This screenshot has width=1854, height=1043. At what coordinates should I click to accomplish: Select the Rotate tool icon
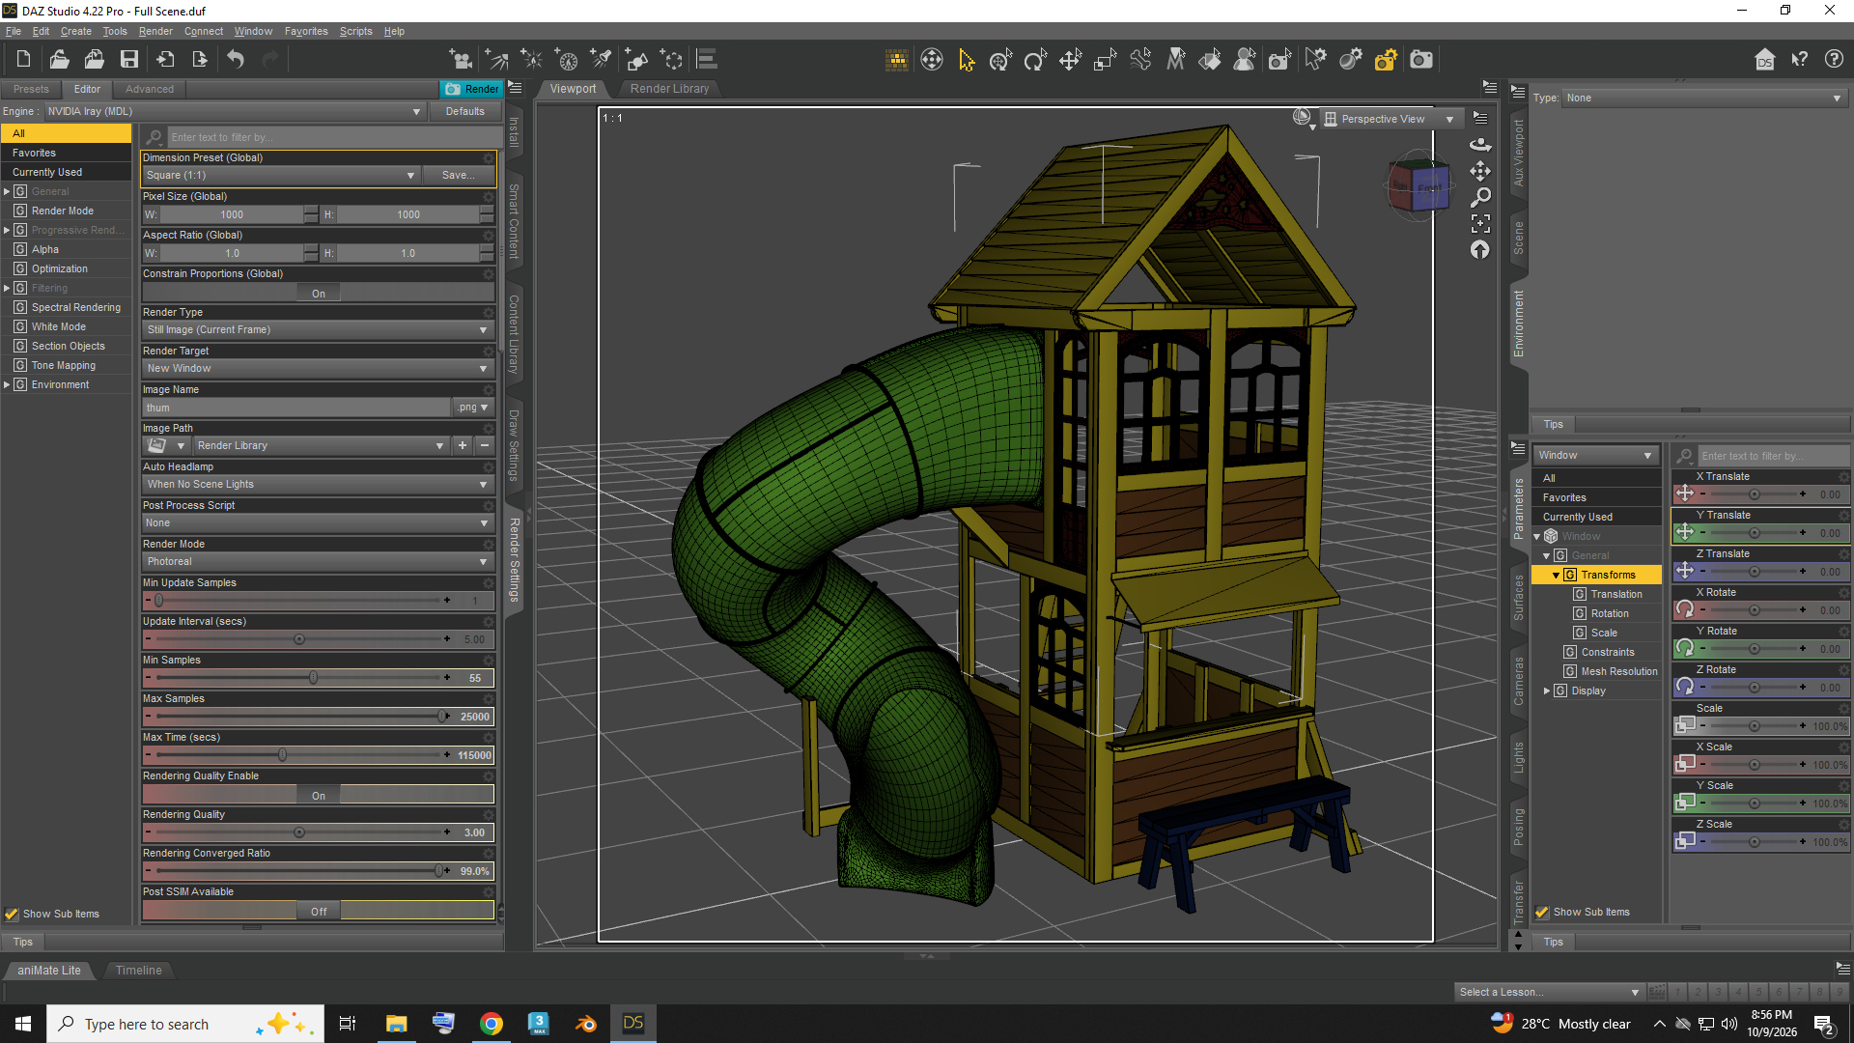[1035, 60]
